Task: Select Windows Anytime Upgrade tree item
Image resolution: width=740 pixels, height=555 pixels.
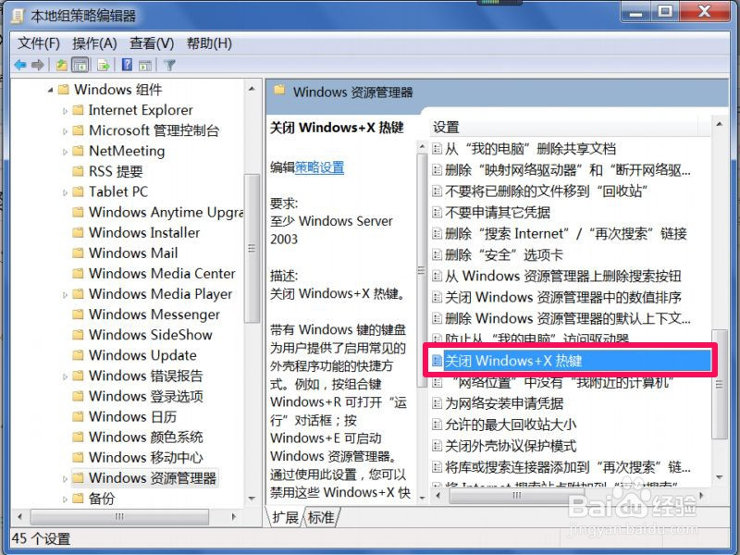Action: coord(166,213)
